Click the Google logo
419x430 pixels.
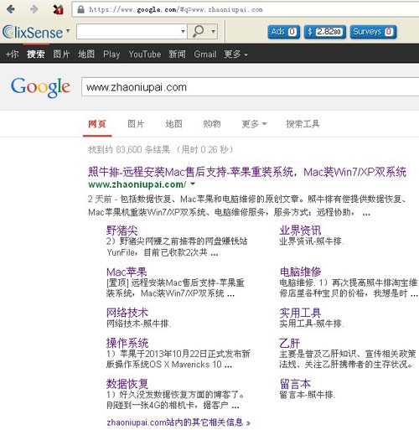point(40,87)
